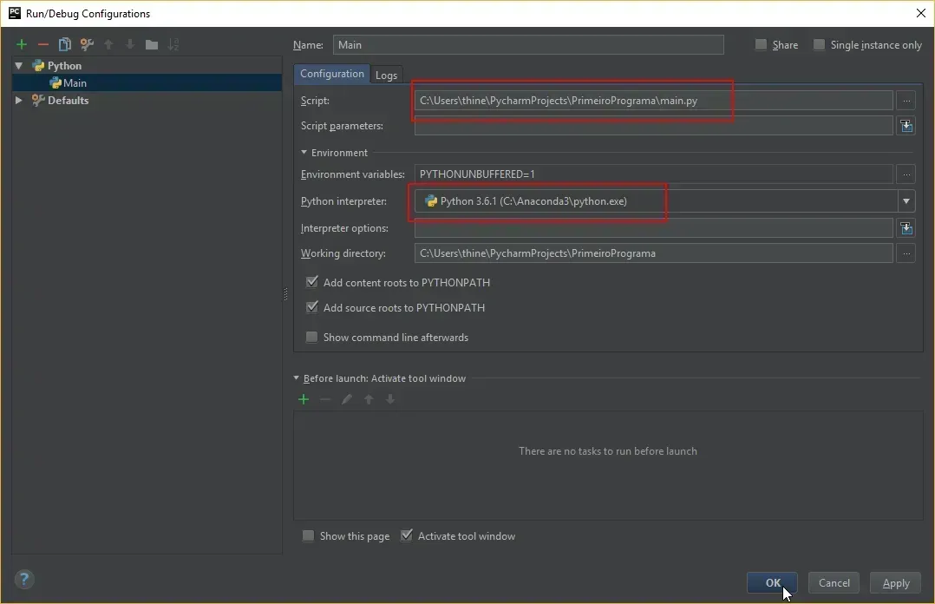
Task: Open Python interpreter dropdown arrow
Action: point(906,201)
